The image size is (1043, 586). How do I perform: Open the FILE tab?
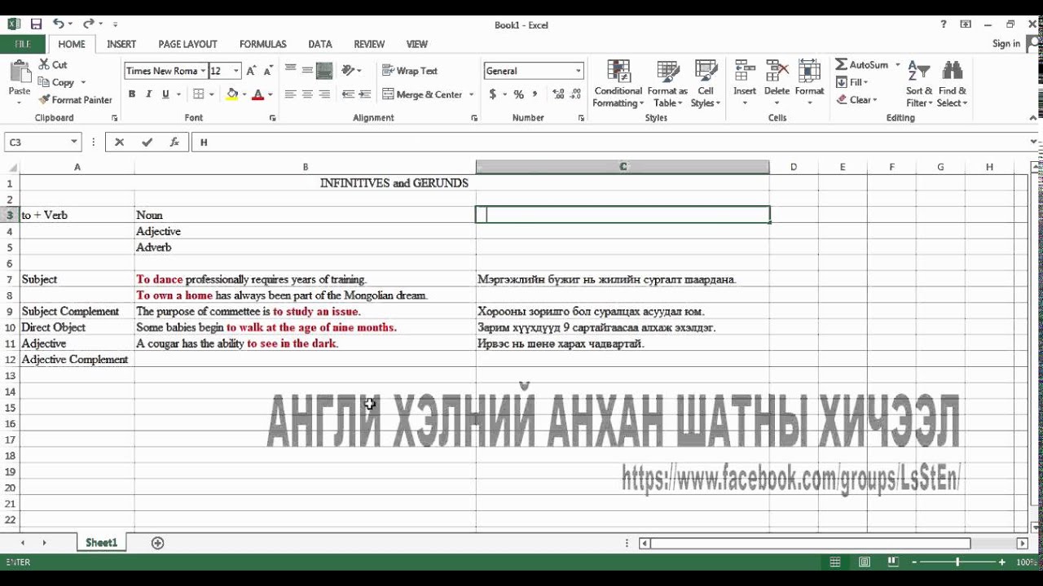(x=23, y=44)
